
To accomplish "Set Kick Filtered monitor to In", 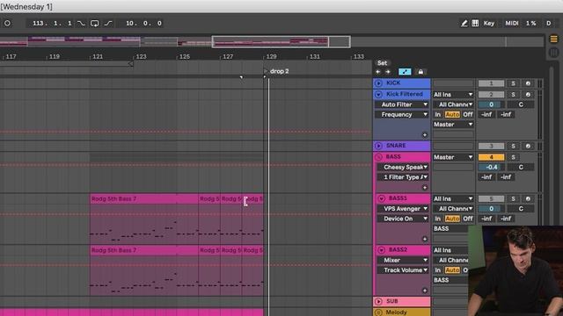I will coord(438,115).
